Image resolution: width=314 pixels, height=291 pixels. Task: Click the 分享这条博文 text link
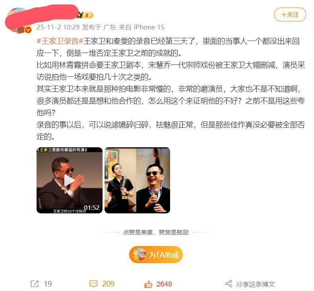coord(256,284)
